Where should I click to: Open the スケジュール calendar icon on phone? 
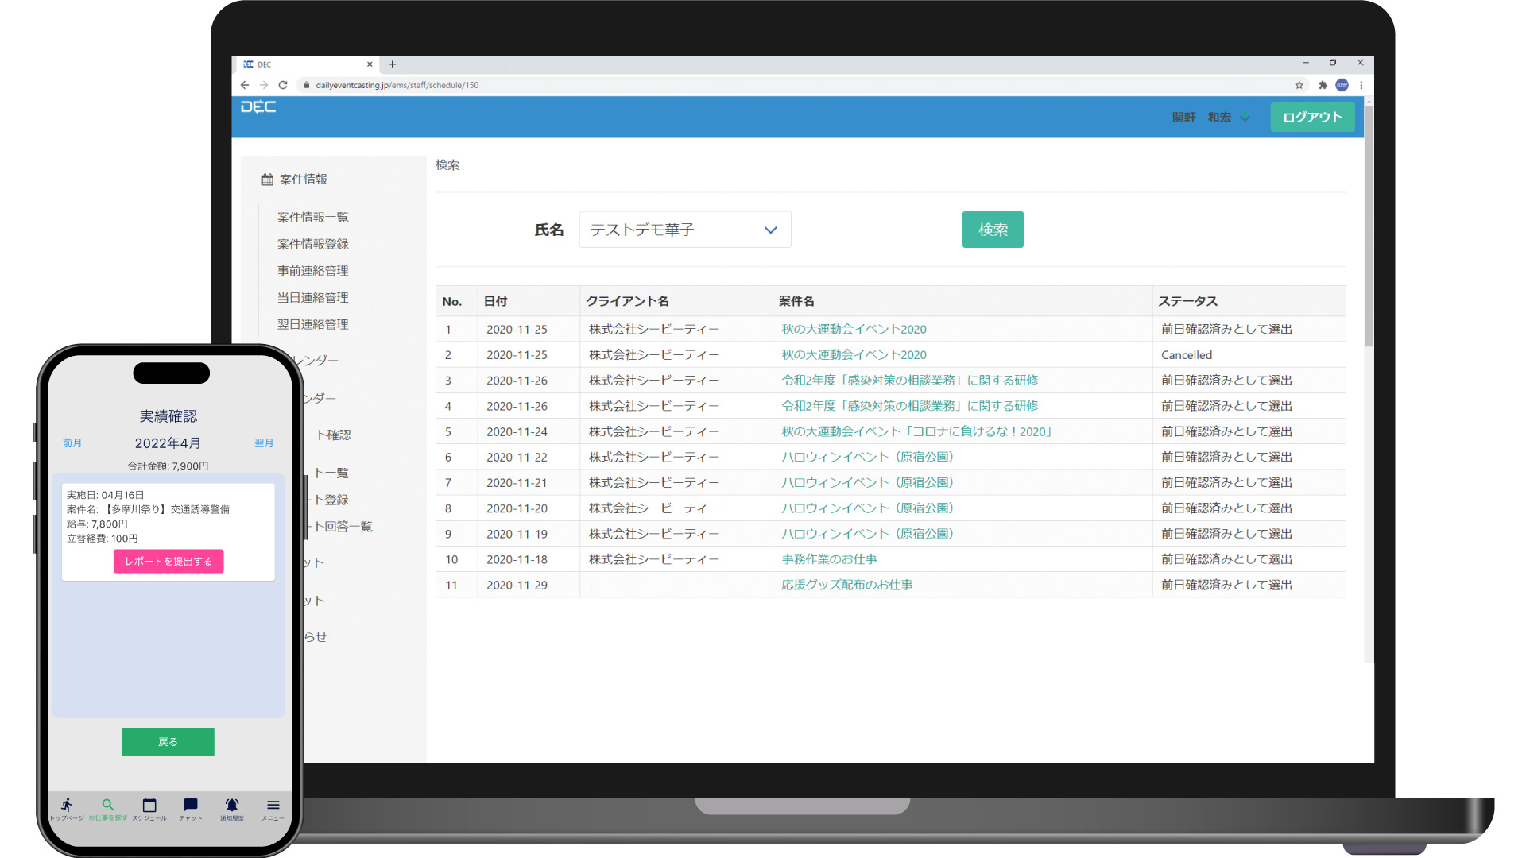click(149, 806)
